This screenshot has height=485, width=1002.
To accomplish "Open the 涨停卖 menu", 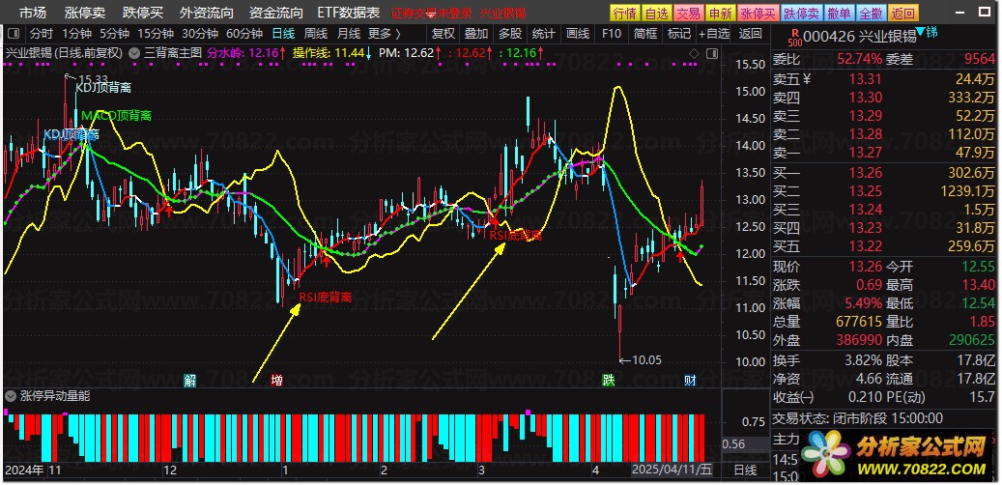I will [x=85, y=13].
